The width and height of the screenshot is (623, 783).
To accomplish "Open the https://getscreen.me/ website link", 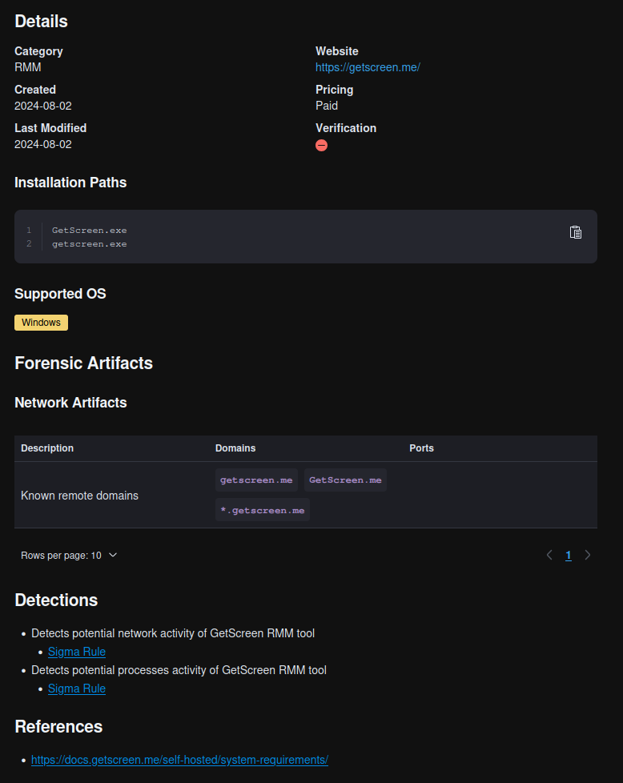I will click(x=368, y=67).
